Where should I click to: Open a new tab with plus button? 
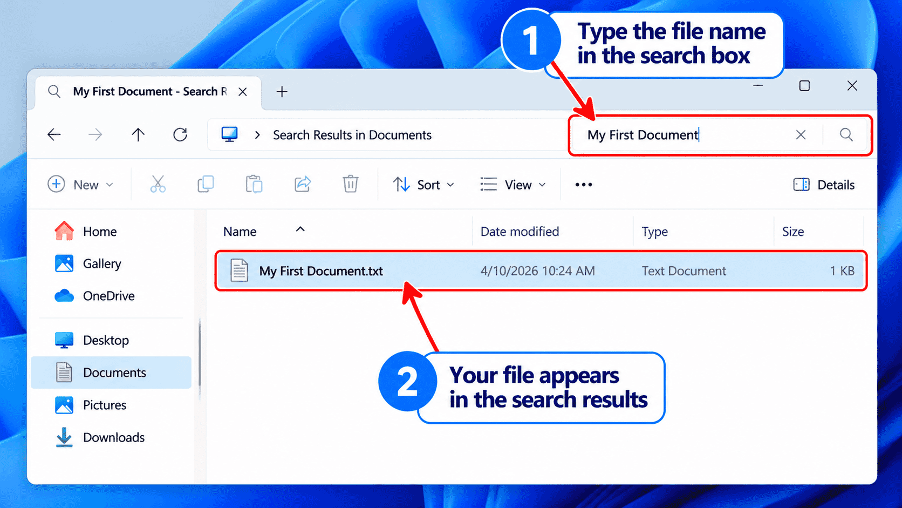282,92
